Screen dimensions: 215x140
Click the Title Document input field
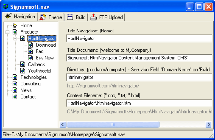[x=139, y=58]
